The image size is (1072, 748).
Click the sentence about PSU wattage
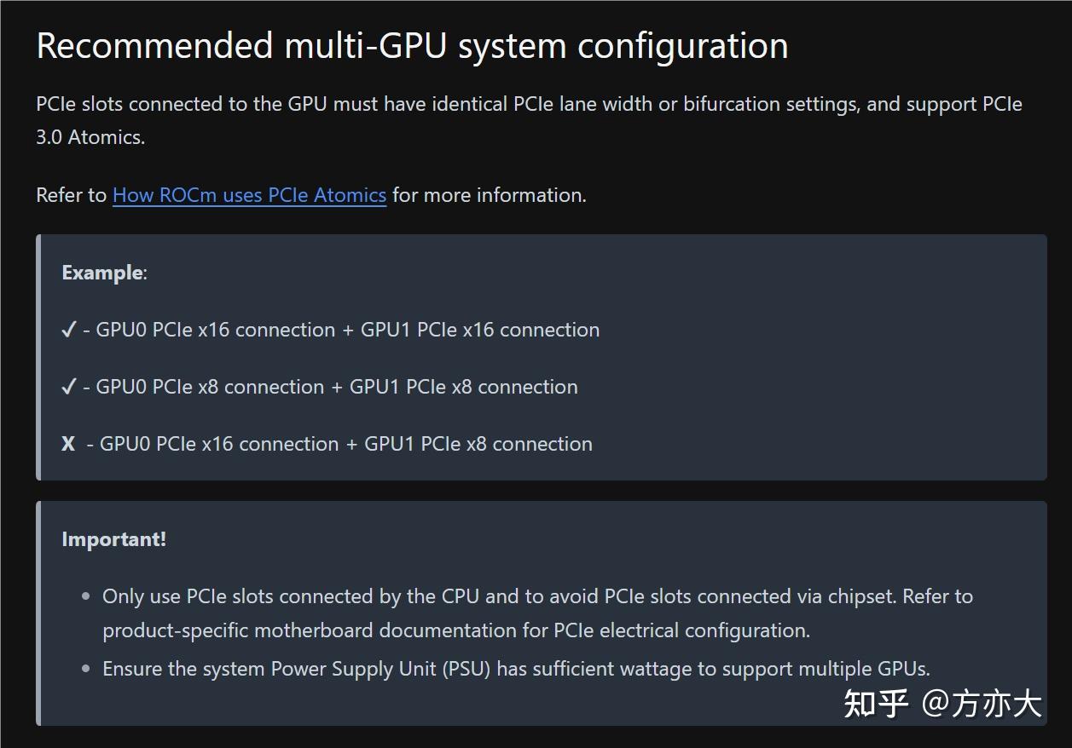[516, 669]
